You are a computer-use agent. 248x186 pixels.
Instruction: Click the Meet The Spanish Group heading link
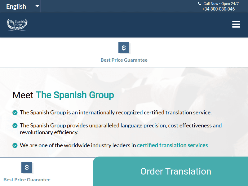click(x=63, y=95)
